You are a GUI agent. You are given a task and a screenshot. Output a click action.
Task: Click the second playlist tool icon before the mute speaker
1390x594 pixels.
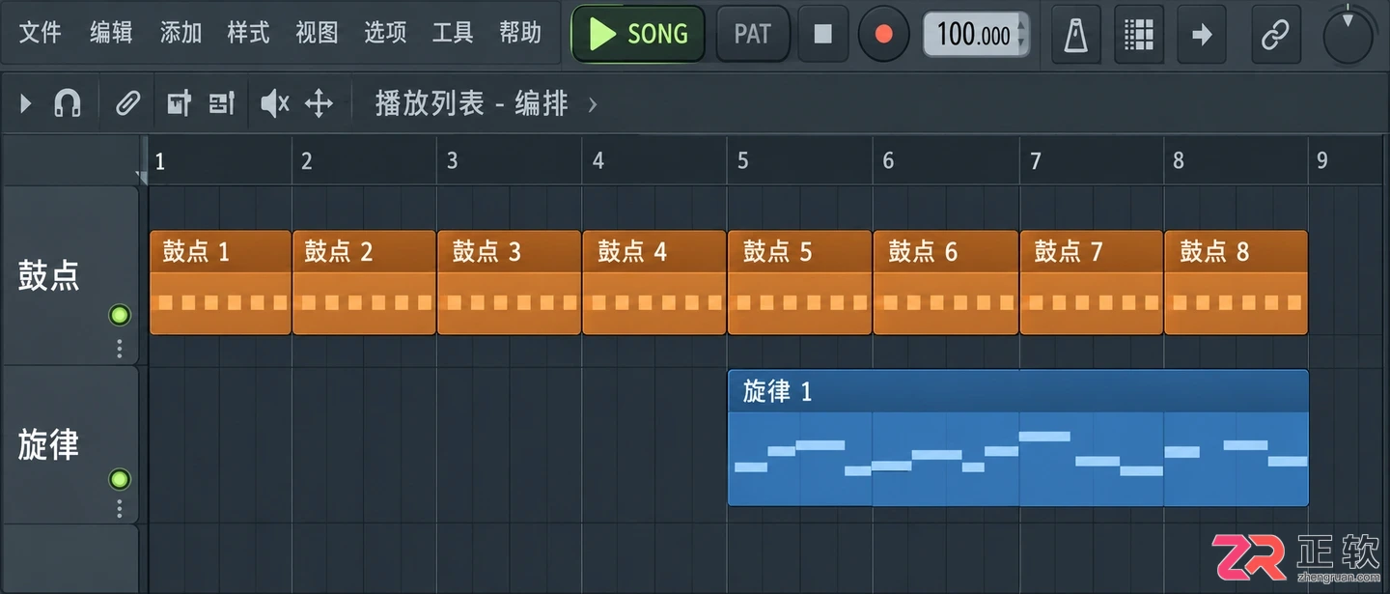[222, 102]
